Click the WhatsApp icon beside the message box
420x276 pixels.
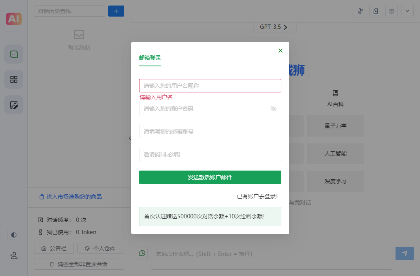point(142,253)
